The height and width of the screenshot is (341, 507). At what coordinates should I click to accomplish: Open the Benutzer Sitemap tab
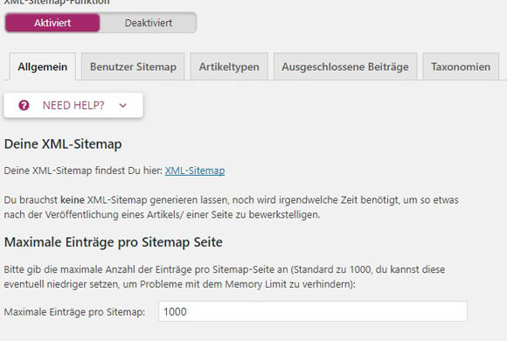click(133, 66)
